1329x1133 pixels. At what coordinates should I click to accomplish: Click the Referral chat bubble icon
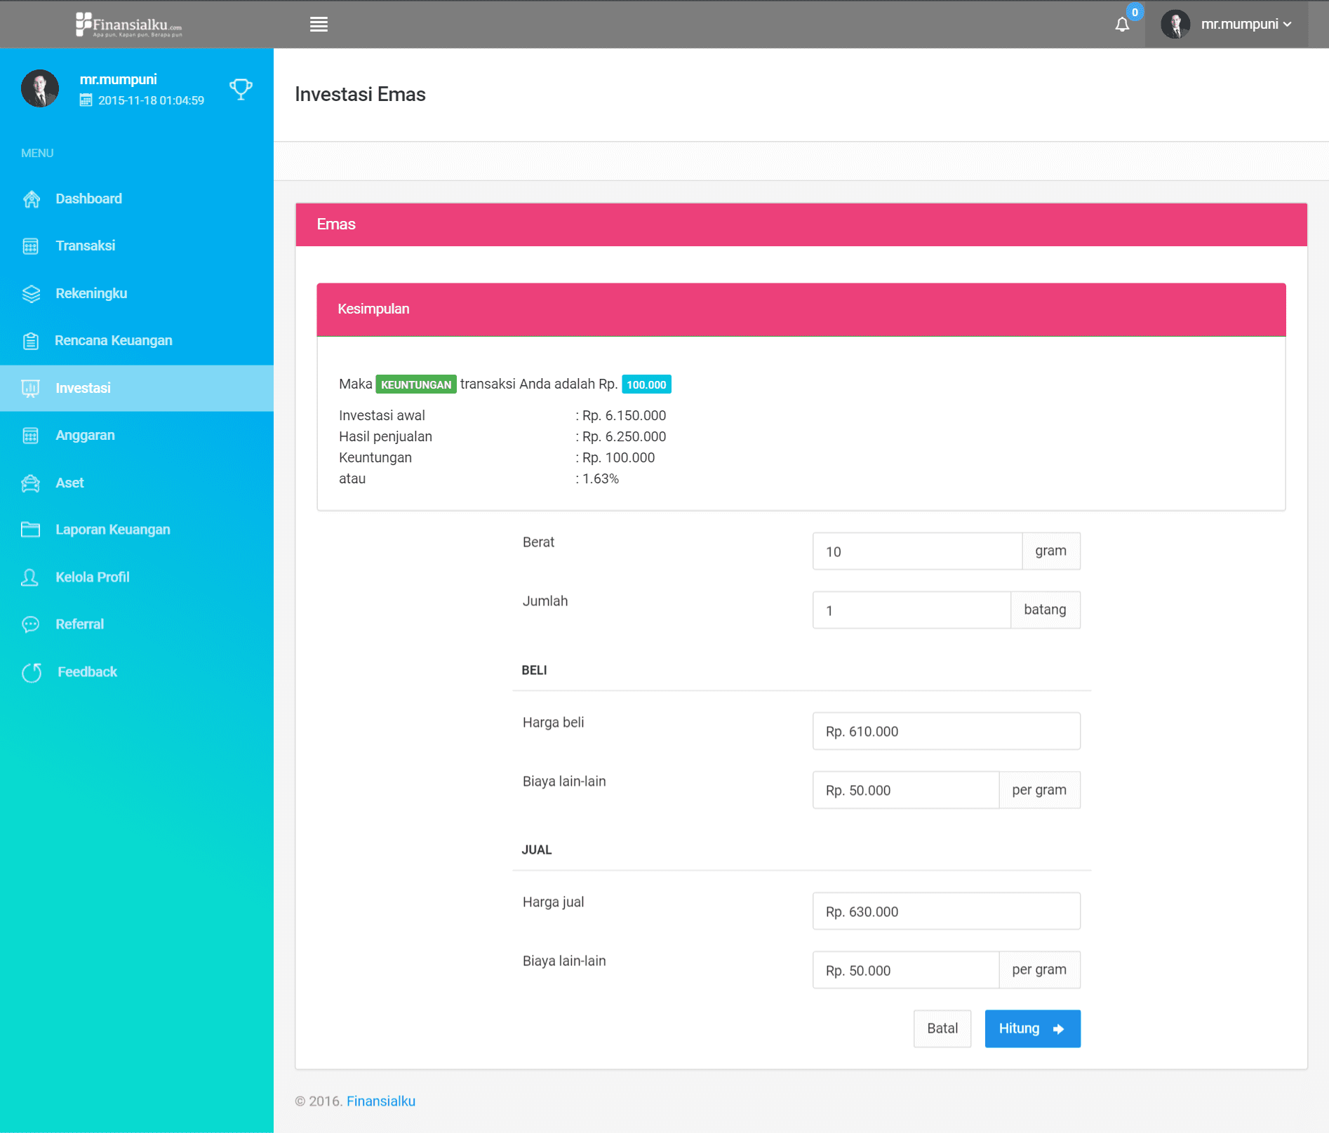(x=31, y=624)
